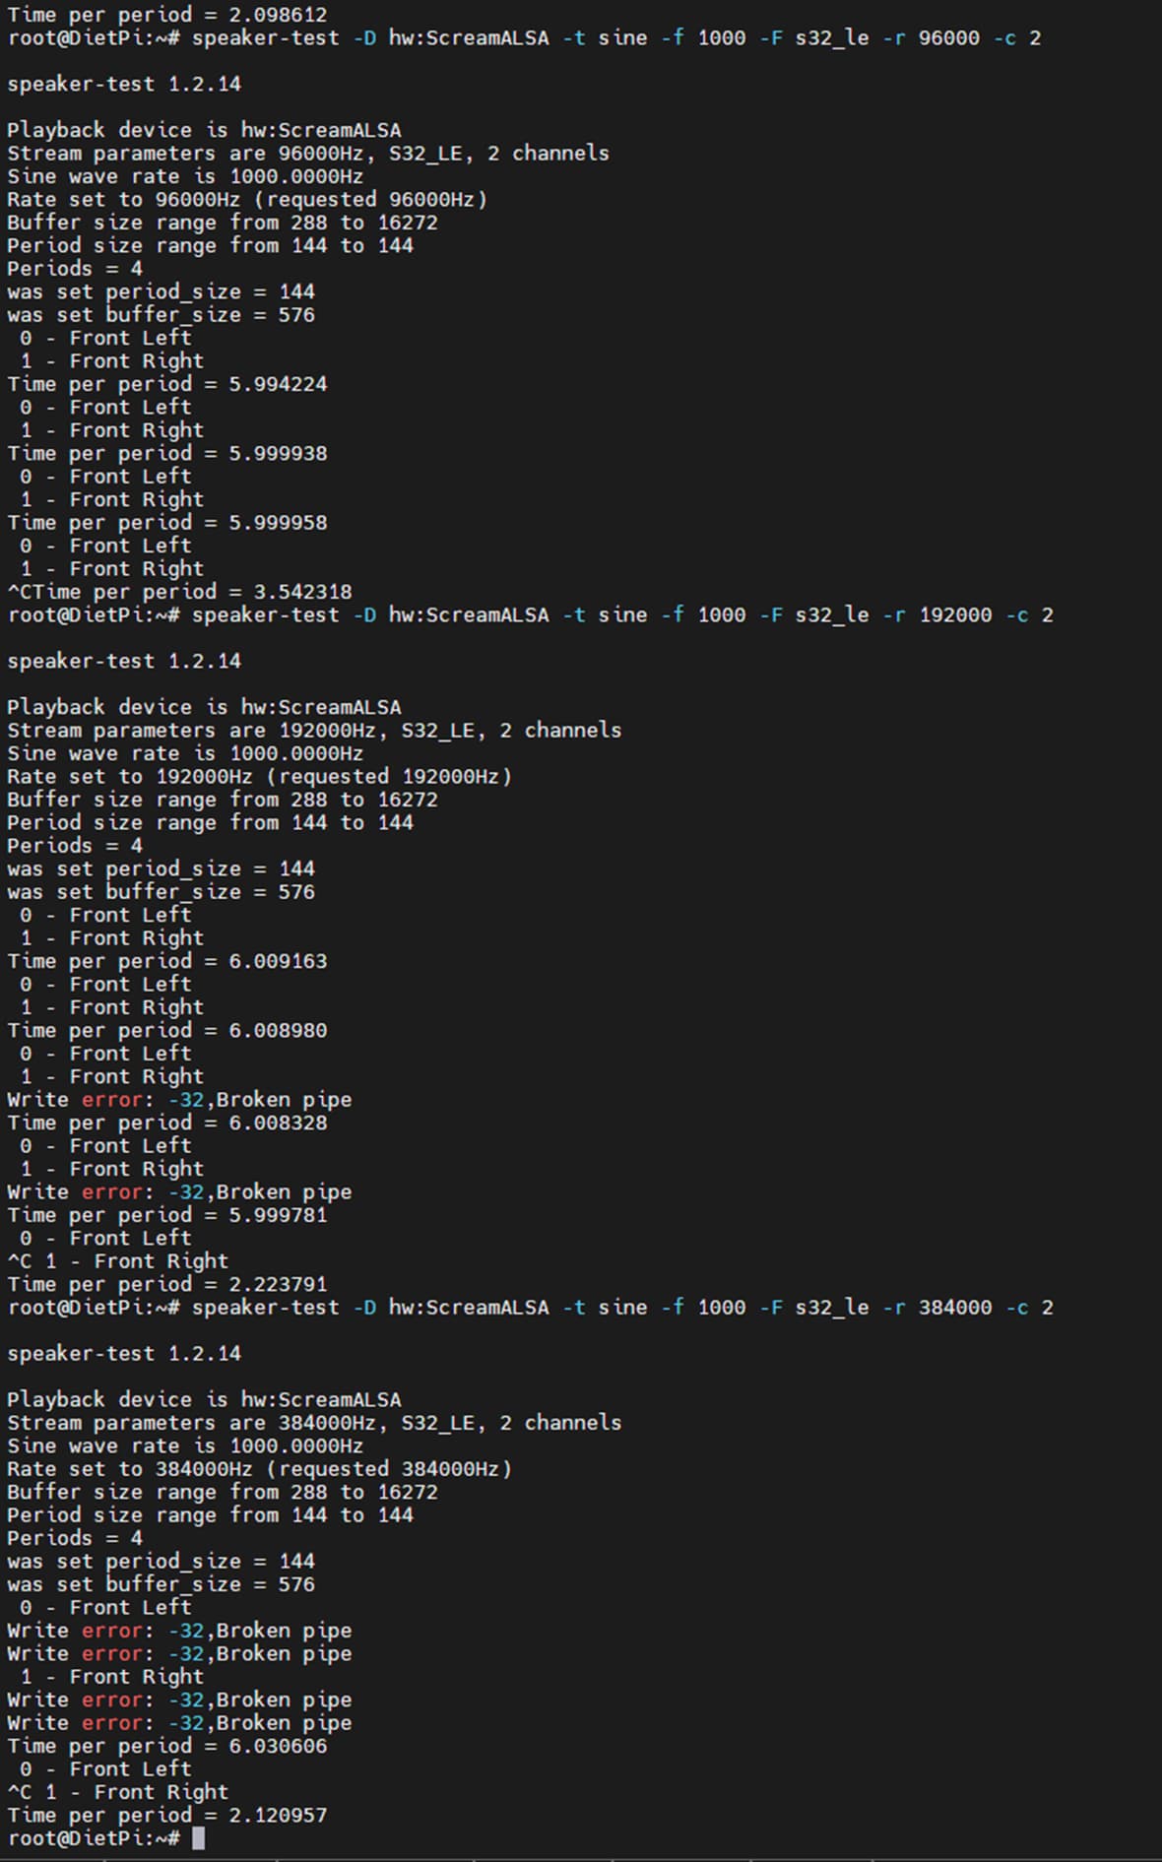Click the 'Time per period = 5.994224' line

tap(167, 384)
